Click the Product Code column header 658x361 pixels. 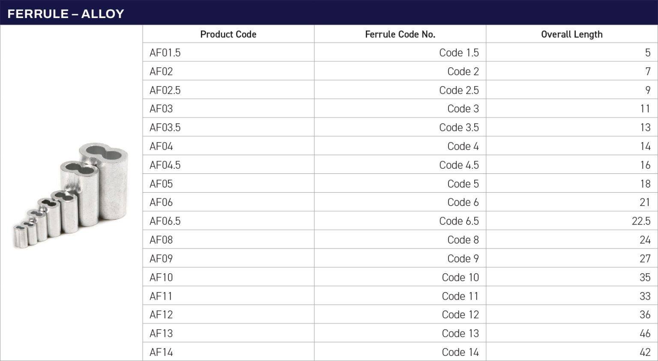pyautogui.click(x=228, y=34)
